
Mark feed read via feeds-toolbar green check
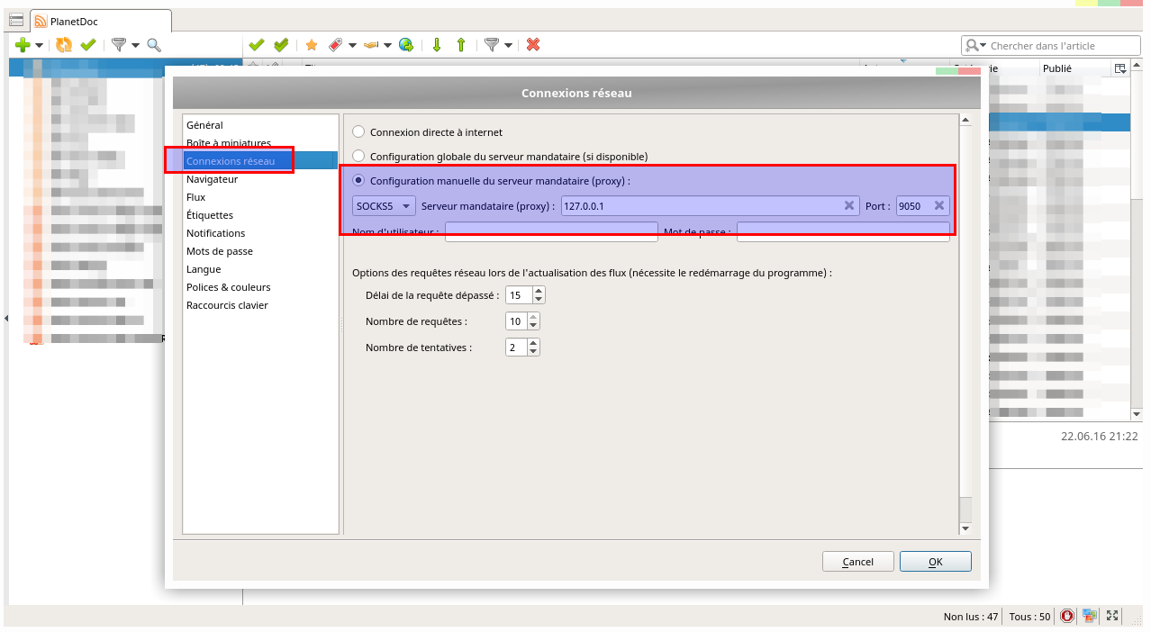pos(87,44)
